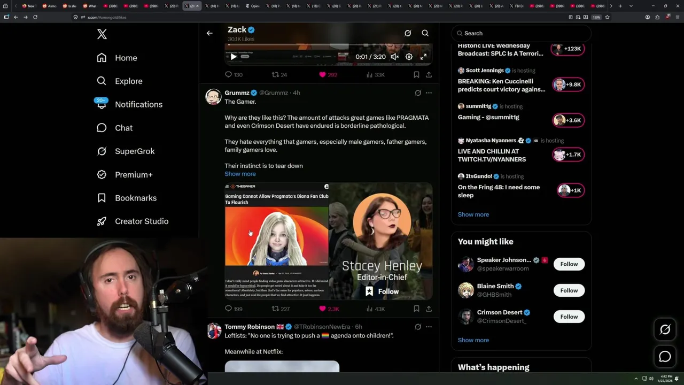Screen dimensions: 684x385
Task: Open the browser tab list dropdown
Action: [x=631, y=6]
